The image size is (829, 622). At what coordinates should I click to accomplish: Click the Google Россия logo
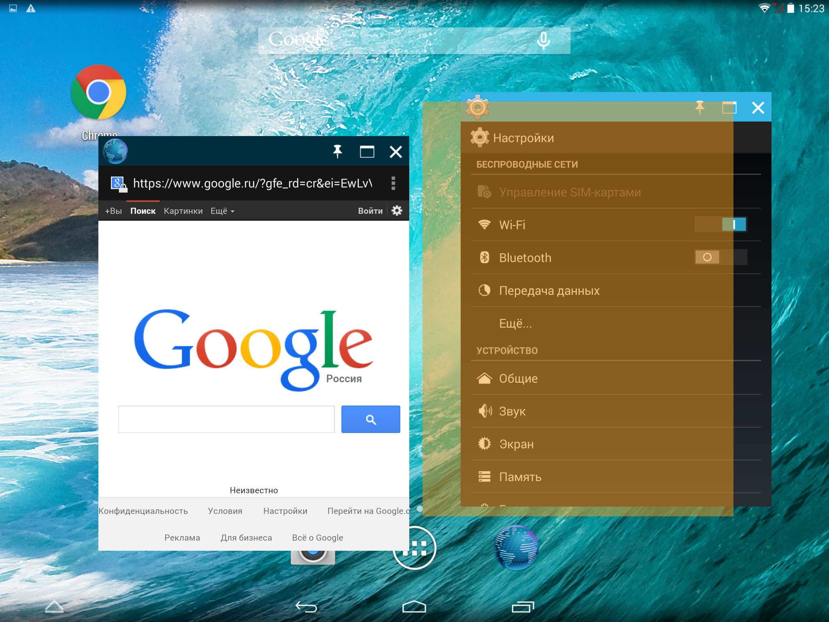click(253, 350)
